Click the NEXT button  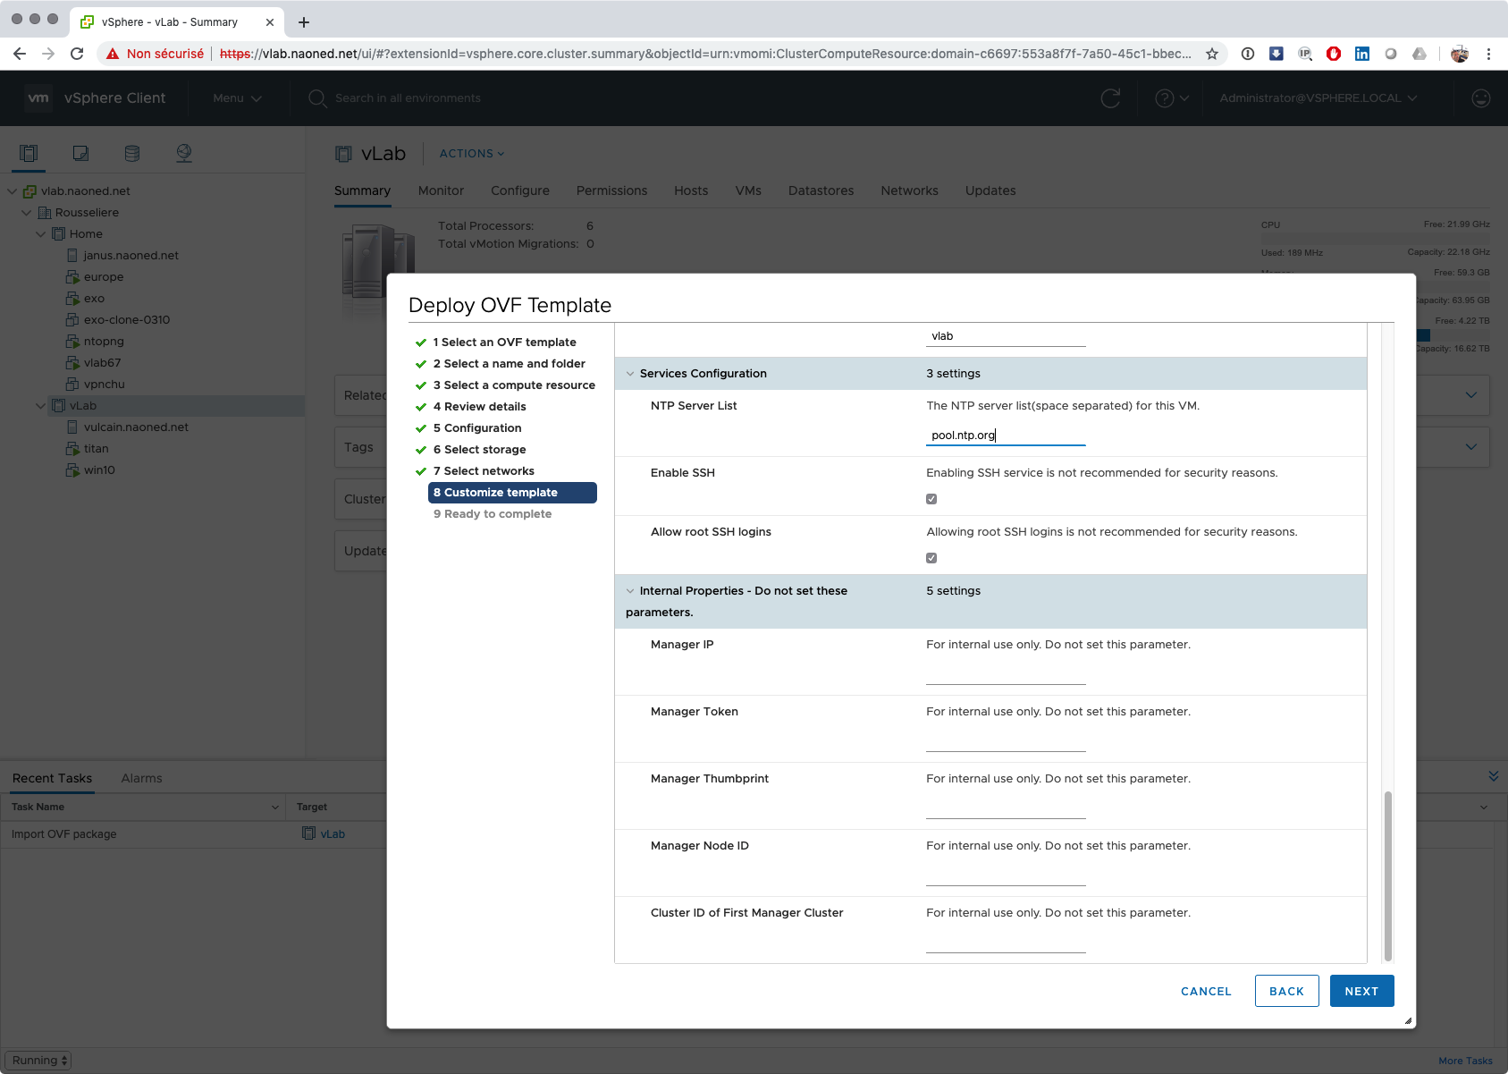click(x=1361, y=991)
